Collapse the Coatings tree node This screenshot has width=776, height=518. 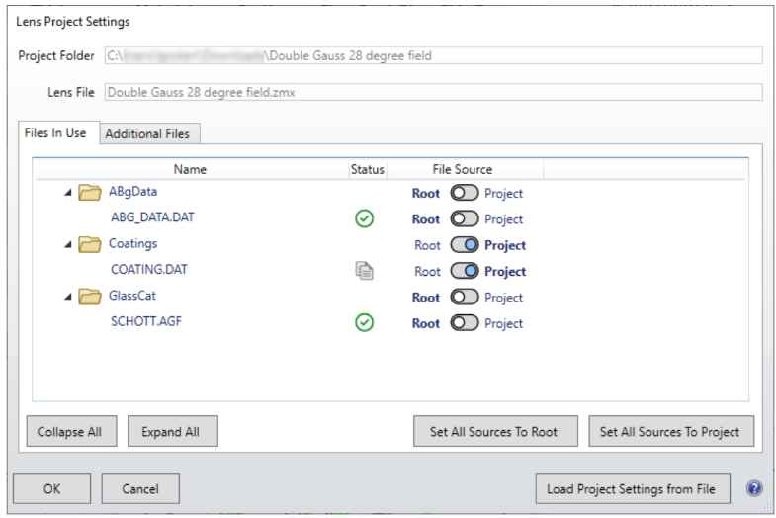68,244
